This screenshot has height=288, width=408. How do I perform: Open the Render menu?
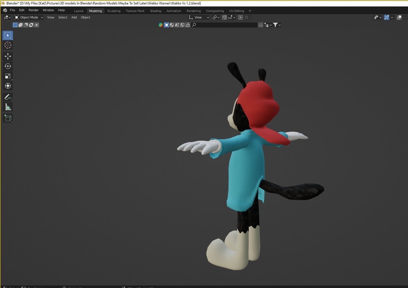point(33,10)
